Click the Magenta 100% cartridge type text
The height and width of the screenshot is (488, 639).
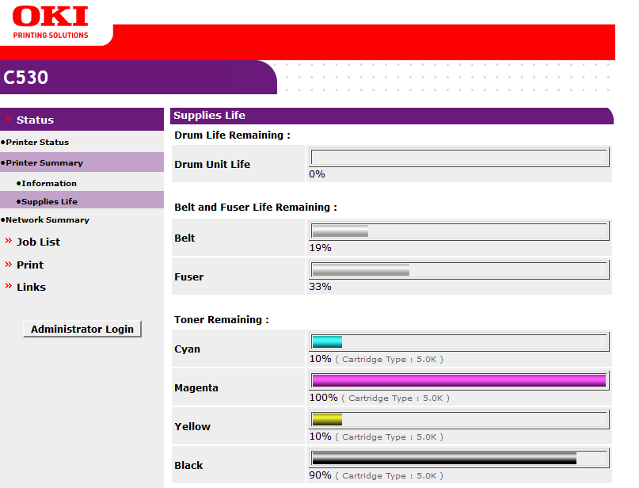pyautogui.click(x=379, y=398)
